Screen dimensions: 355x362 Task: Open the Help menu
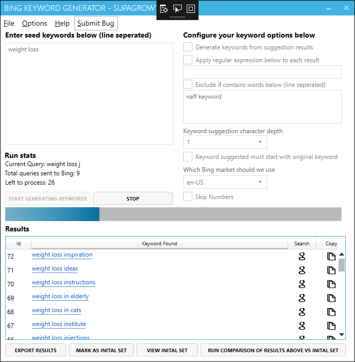tap(62, 23)
